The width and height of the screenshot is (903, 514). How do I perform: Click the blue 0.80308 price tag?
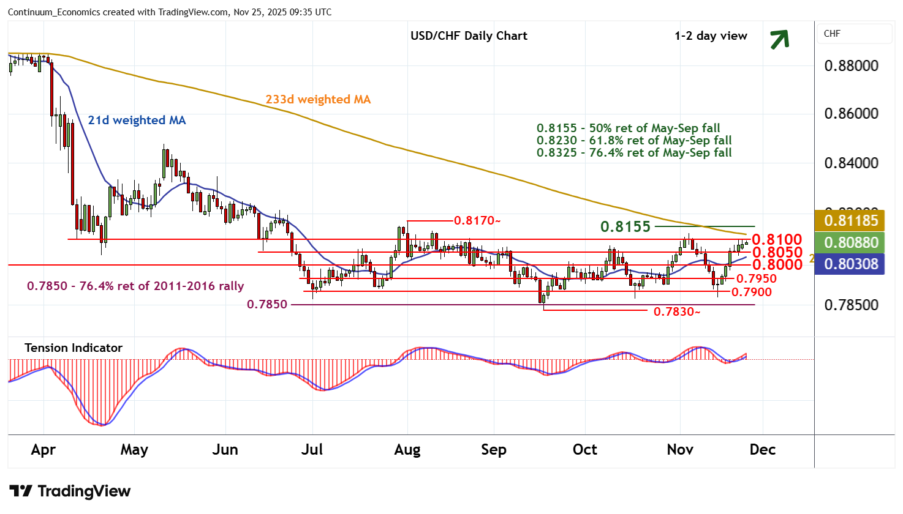(x=850, y=264)
